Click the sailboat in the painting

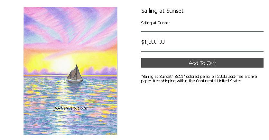click(x=74, y=74)
